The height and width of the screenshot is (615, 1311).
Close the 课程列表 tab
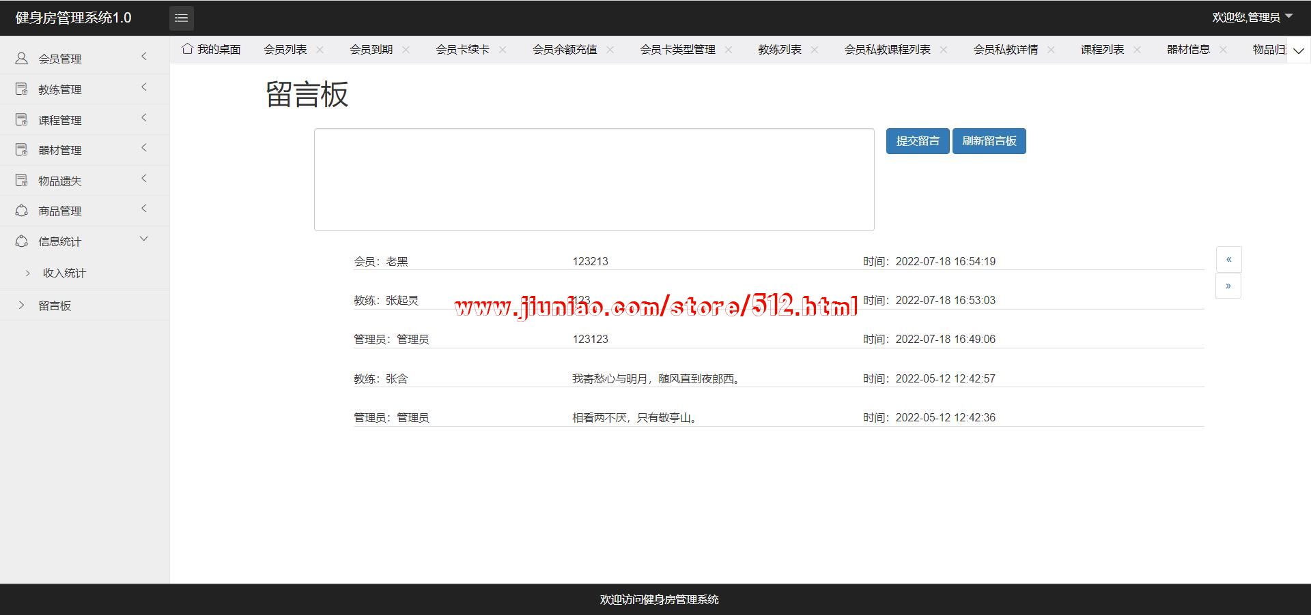click(1137, 50)
